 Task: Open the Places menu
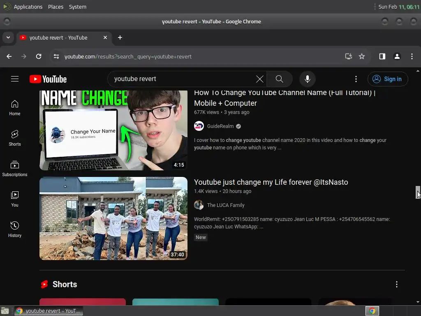pos(56,7)
